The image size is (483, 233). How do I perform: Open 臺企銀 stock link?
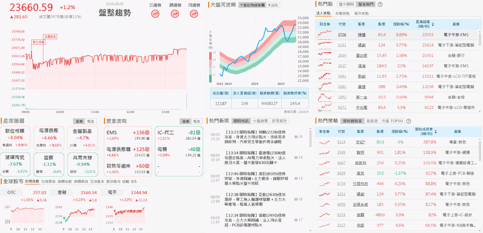(362, 55)
